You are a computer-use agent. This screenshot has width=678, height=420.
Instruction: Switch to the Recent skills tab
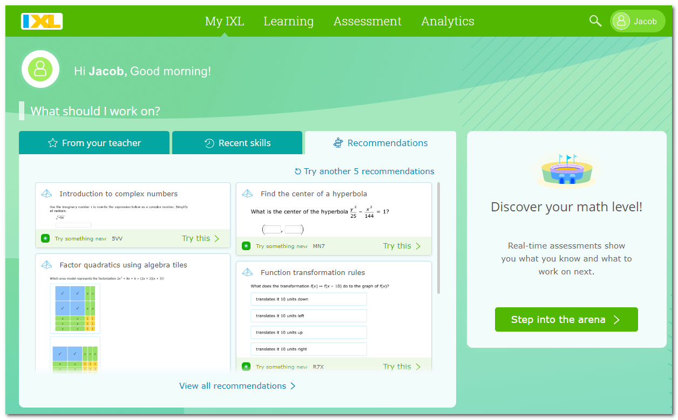238,142
